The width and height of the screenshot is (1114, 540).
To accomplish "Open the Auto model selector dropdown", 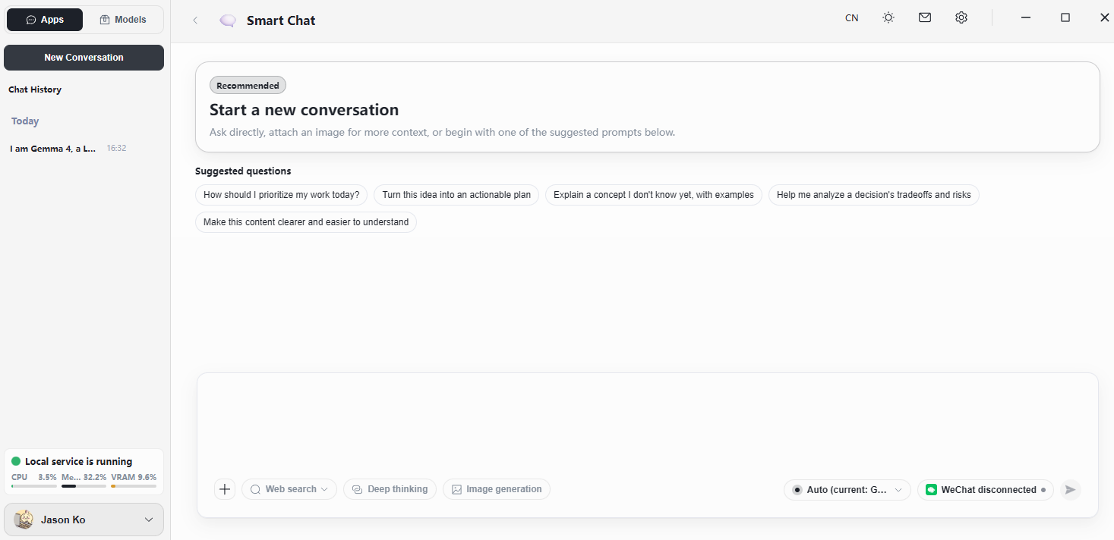I will (x=847, y=490).
